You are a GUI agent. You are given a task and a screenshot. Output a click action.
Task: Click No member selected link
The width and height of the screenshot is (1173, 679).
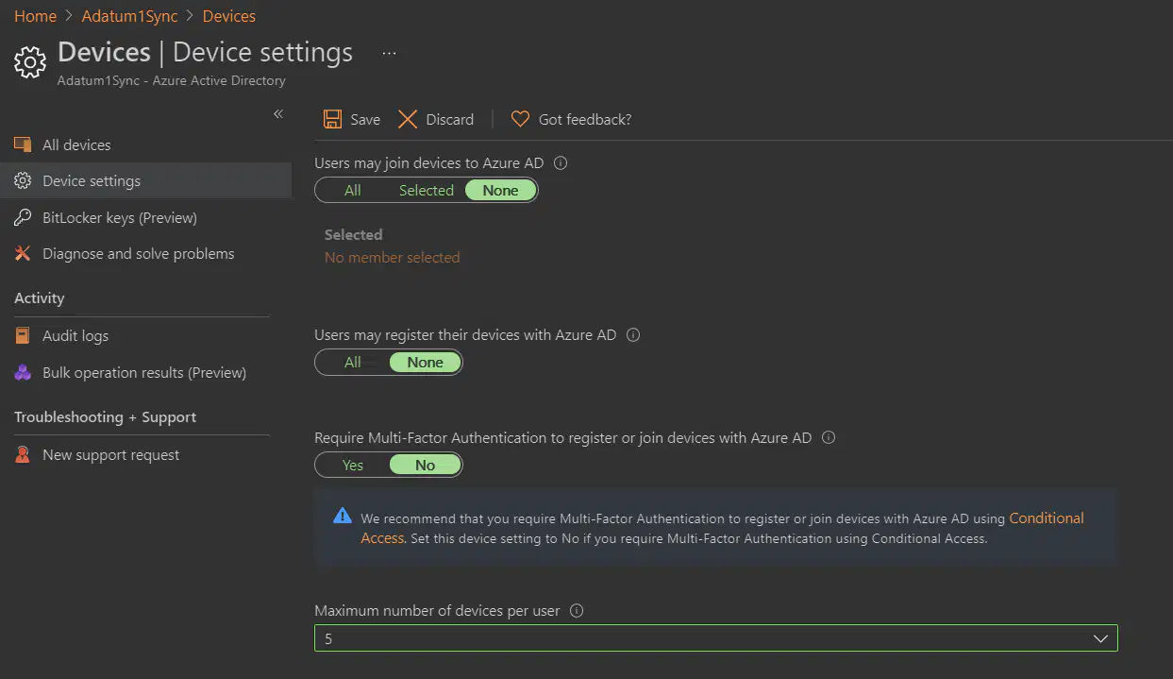(393, 257)
